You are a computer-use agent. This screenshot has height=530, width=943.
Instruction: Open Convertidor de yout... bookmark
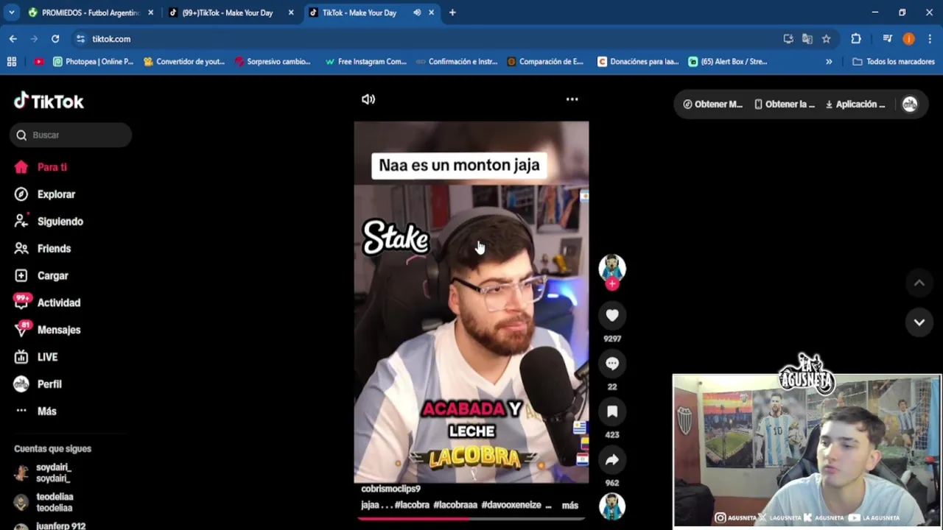[184, 62]
